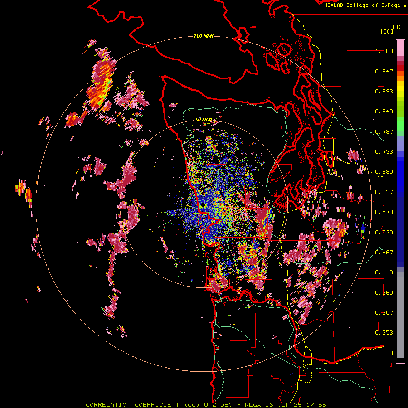The height and width of the screenshot is (408, 408).
Task: Click the 50 NMI range ring label
Action: [204, 120]
